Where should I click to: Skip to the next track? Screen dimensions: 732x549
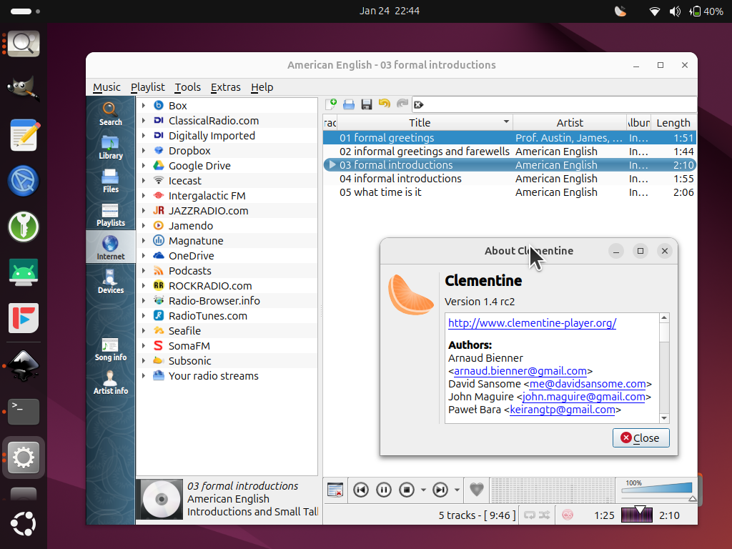click(440, 490)
